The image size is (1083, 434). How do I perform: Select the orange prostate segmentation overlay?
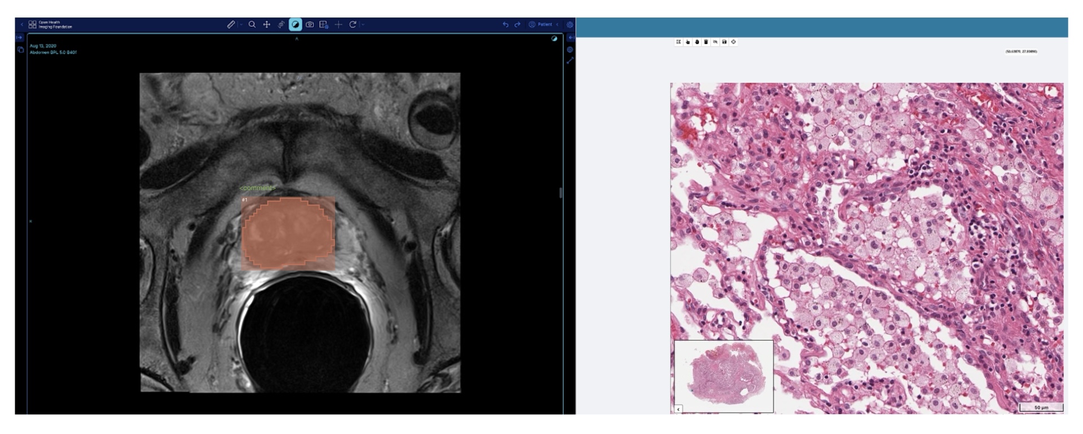(x=288, y=232)
